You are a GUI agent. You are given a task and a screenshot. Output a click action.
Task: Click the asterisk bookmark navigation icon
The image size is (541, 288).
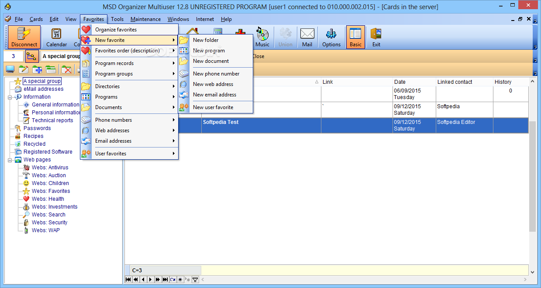coord(180,279)
